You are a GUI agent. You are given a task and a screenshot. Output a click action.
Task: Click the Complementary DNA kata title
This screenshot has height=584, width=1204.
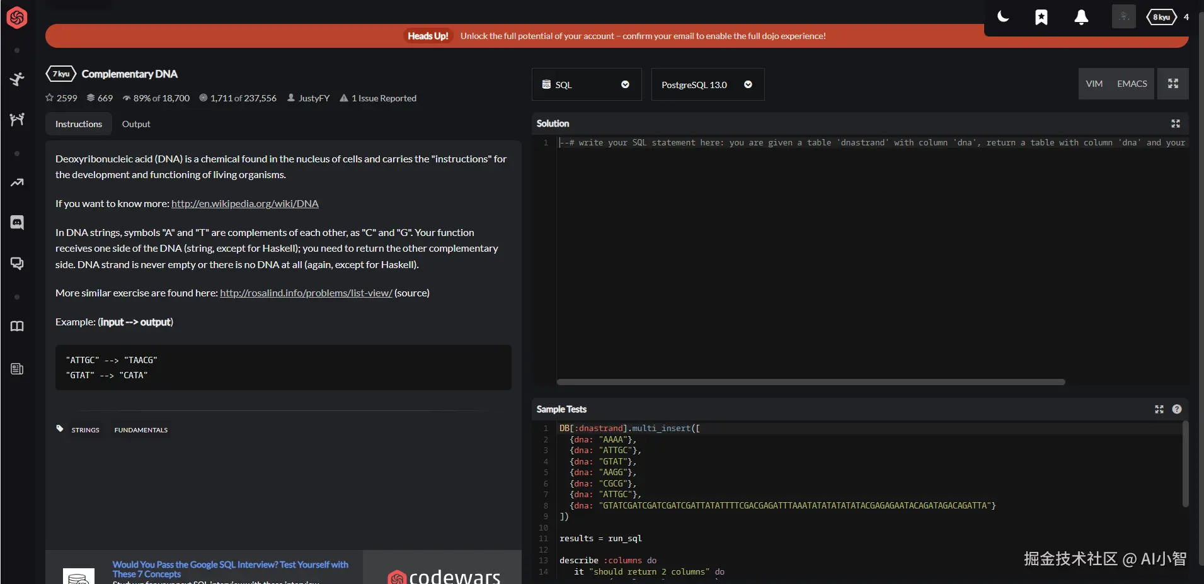tap(130, 74)
